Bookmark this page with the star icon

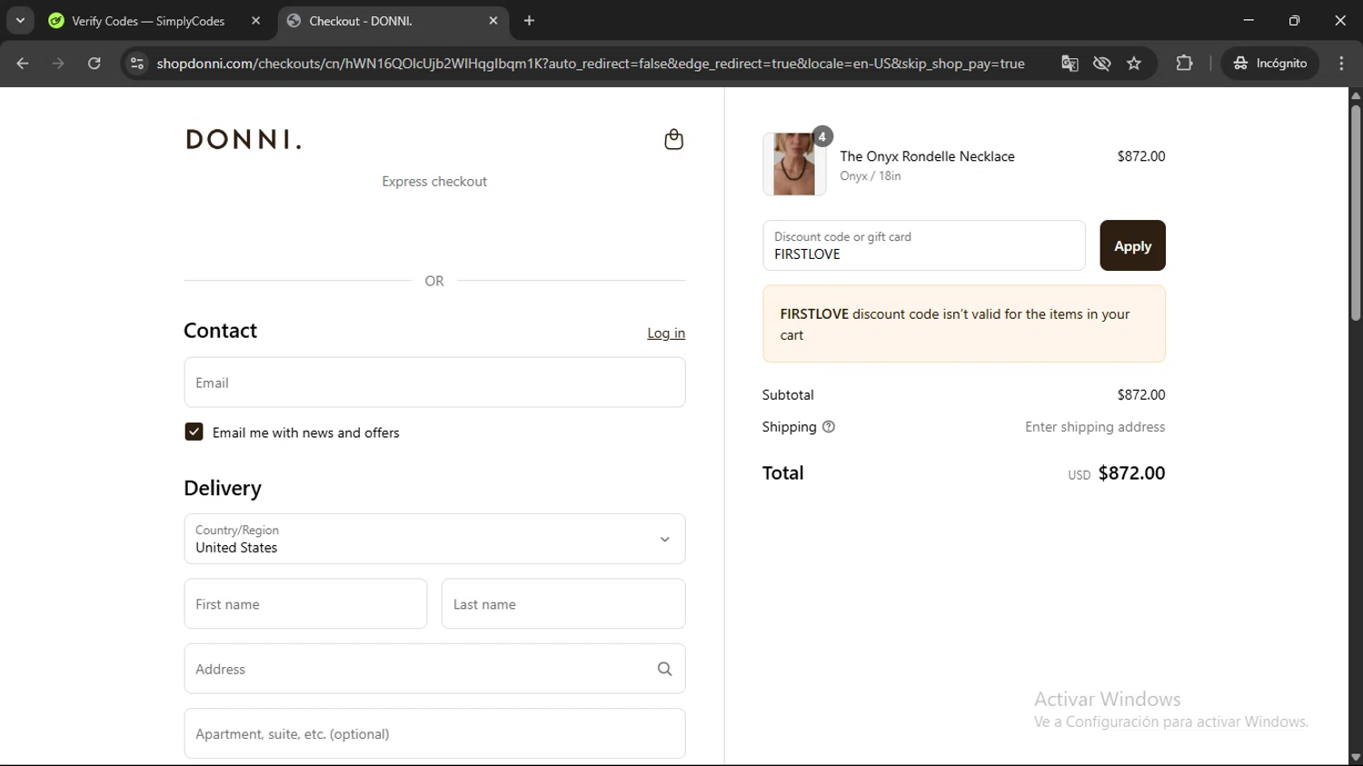(1134, 64)
